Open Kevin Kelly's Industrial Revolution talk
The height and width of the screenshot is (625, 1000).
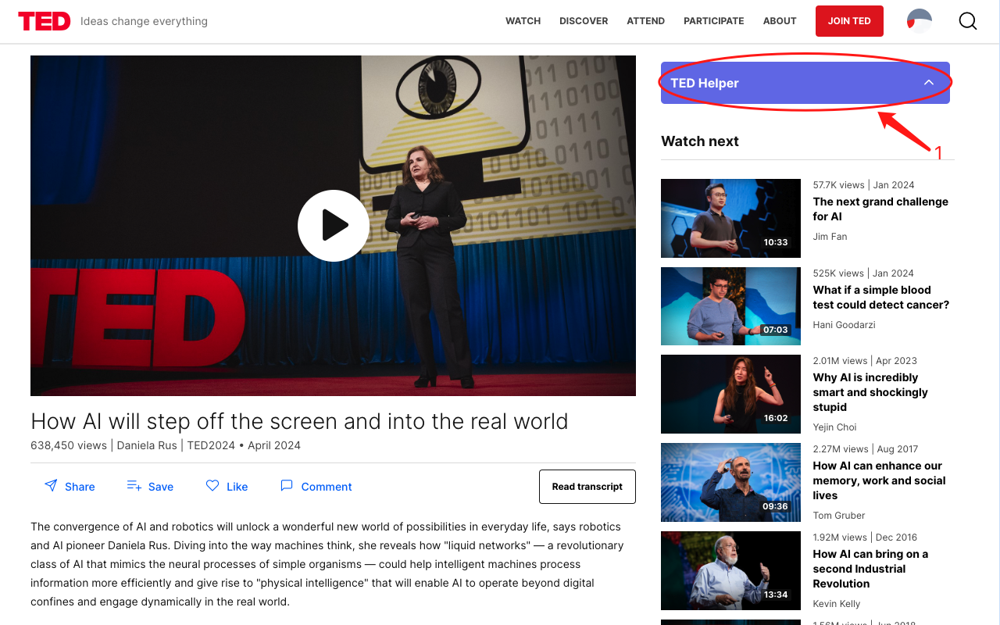tap(870, 569)
